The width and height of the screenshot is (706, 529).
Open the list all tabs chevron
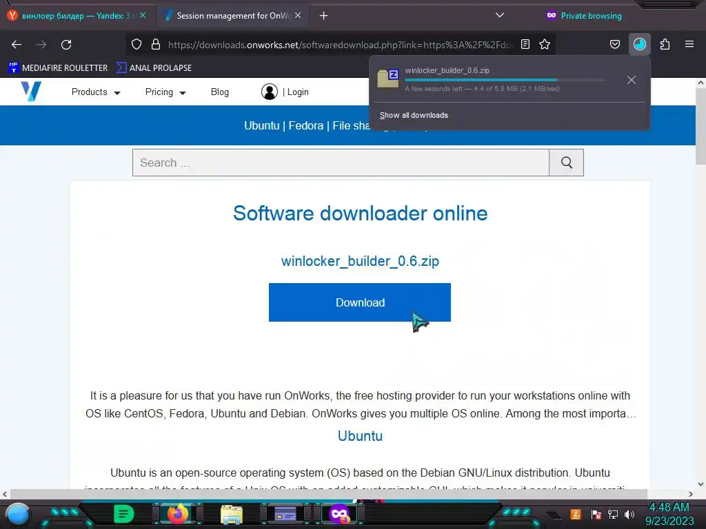499,15
